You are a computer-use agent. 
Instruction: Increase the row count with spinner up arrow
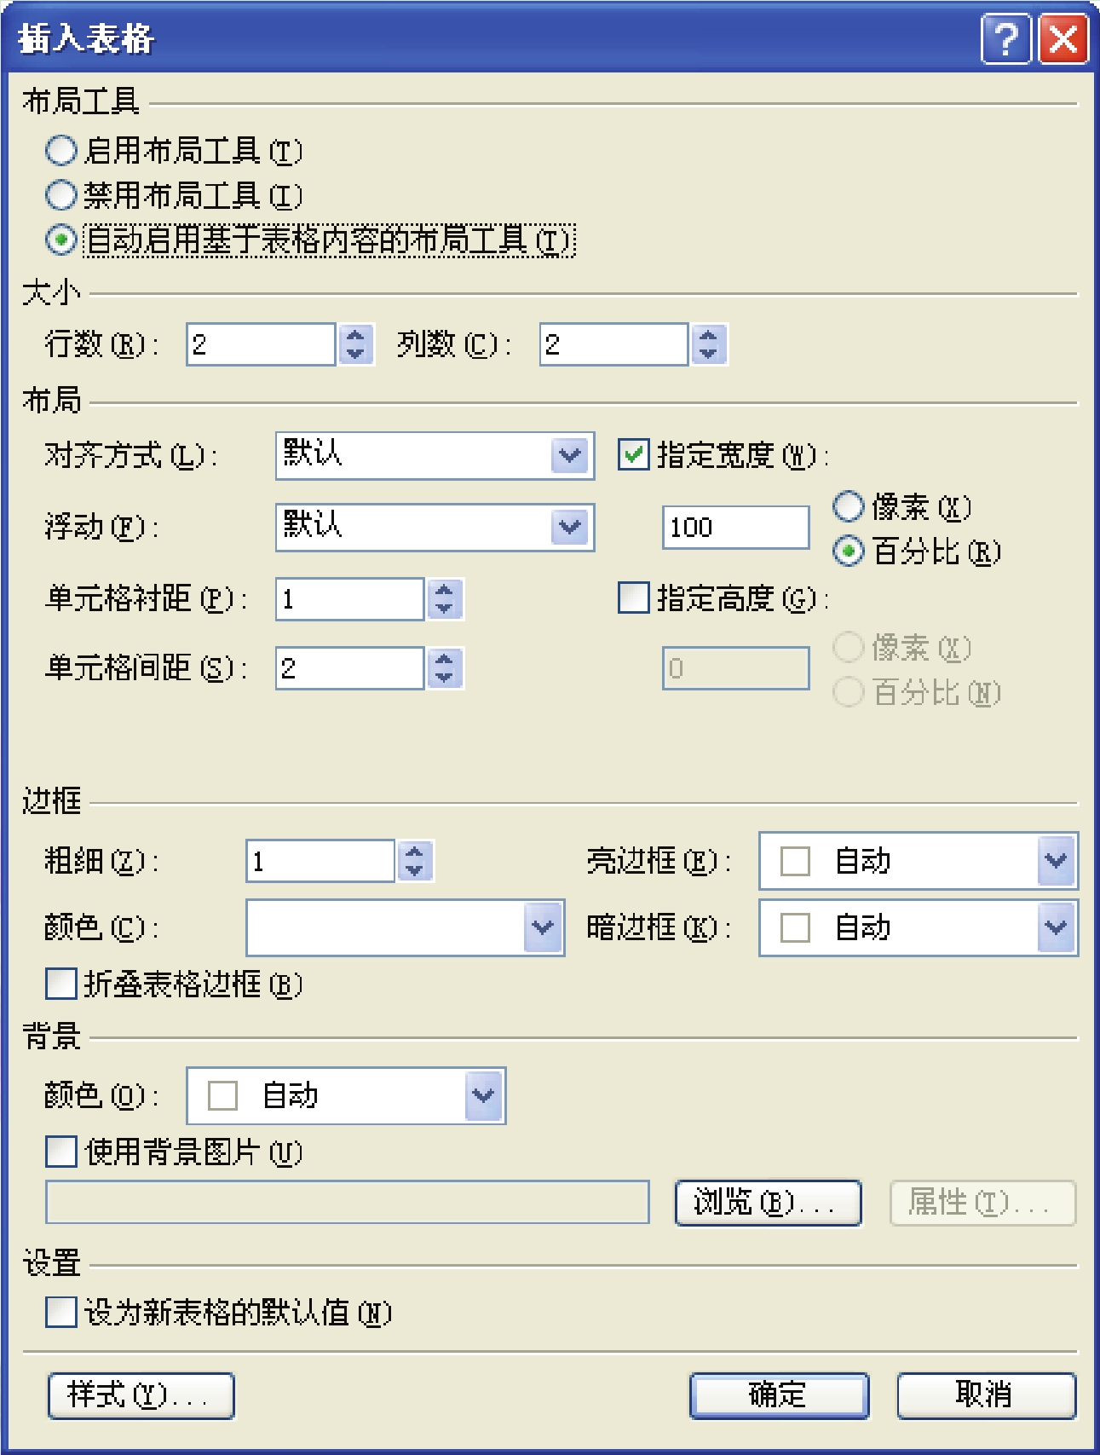click(x=356, y=335)
